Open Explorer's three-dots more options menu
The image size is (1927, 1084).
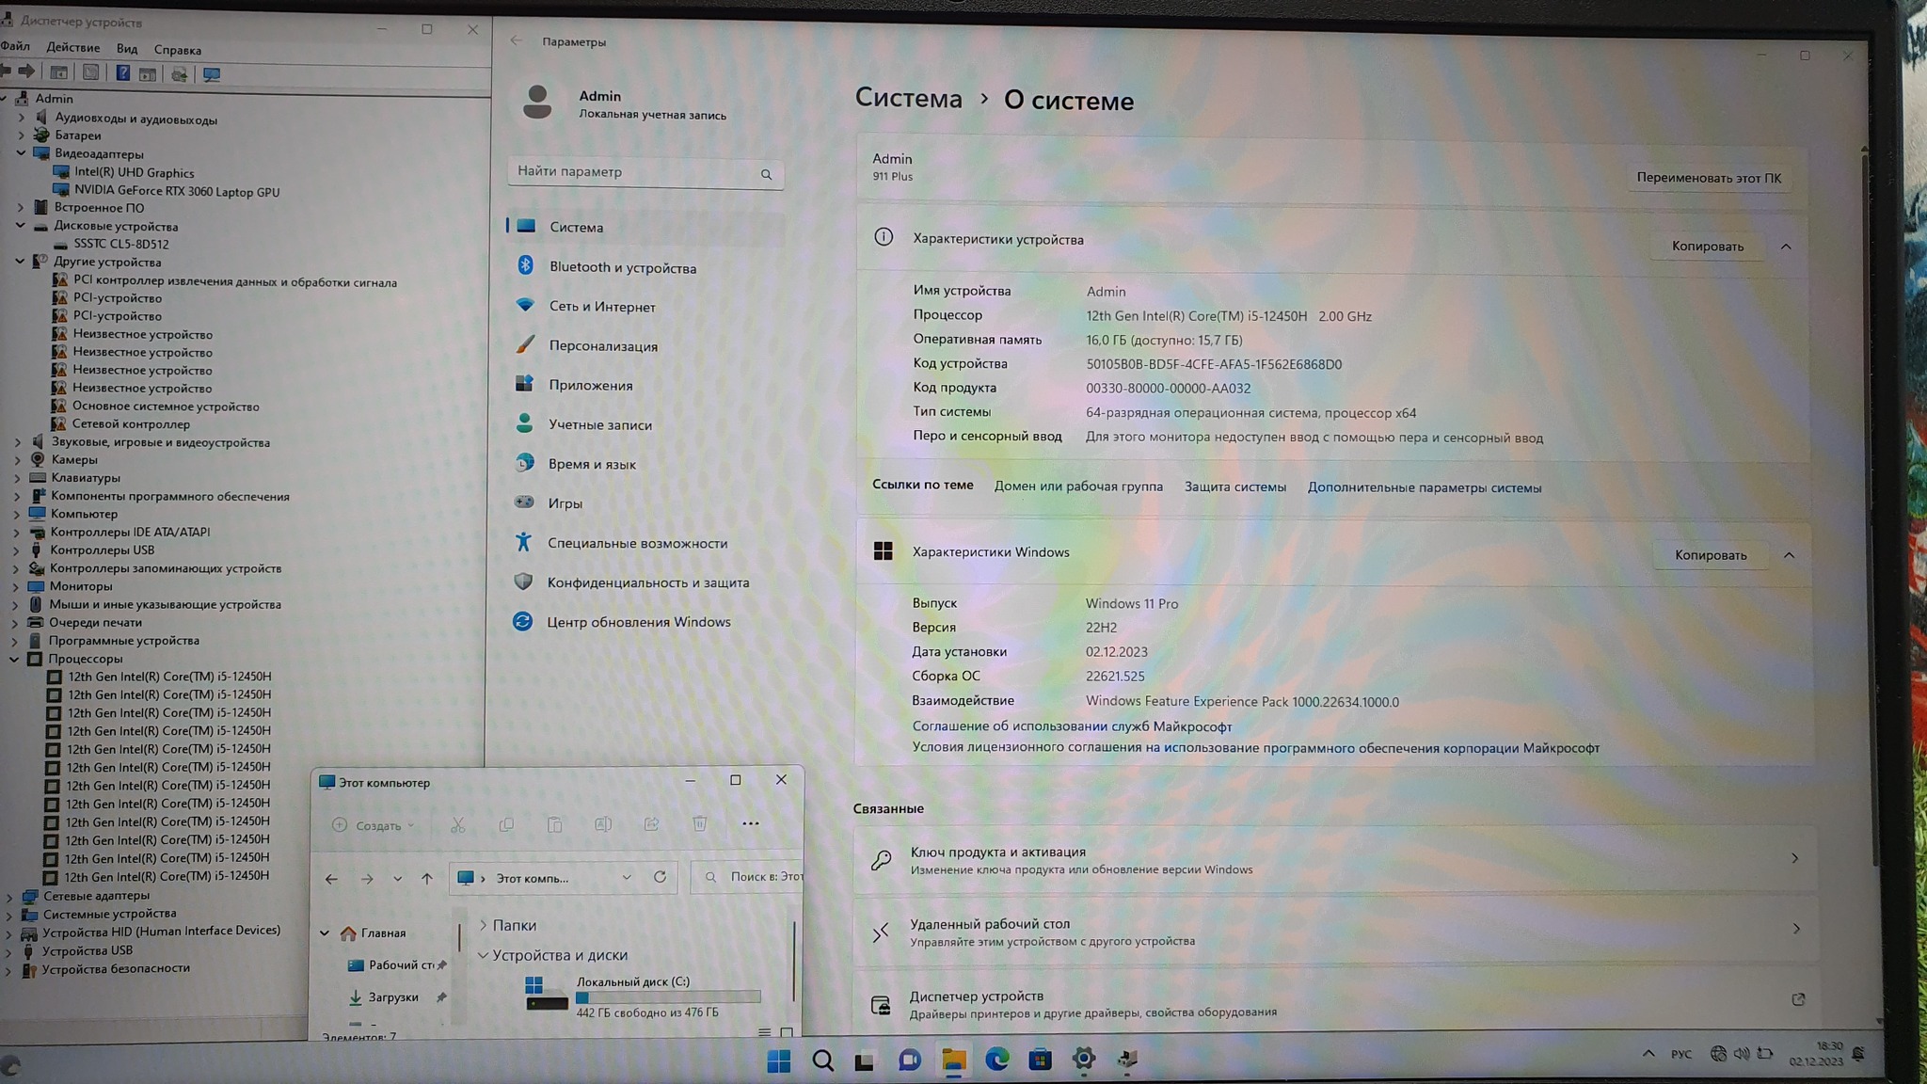coord(750,823)
